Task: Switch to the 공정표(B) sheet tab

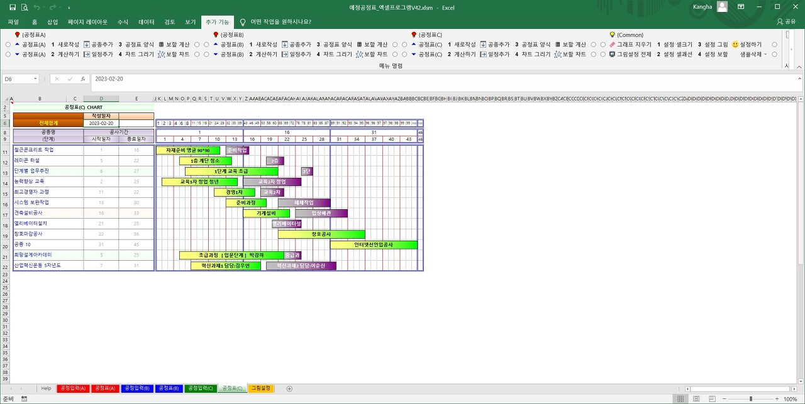Action: [x=169, y=389]
